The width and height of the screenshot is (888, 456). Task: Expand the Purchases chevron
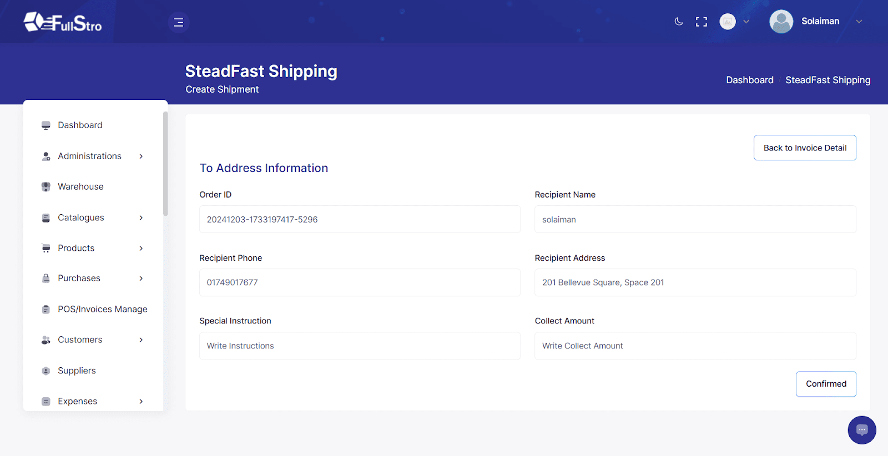141,278
